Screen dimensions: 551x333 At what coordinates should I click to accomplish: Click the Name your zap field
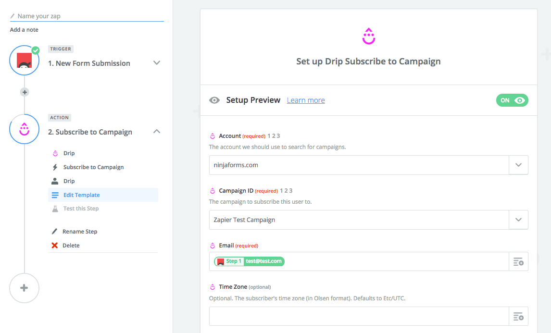[87, 16]
